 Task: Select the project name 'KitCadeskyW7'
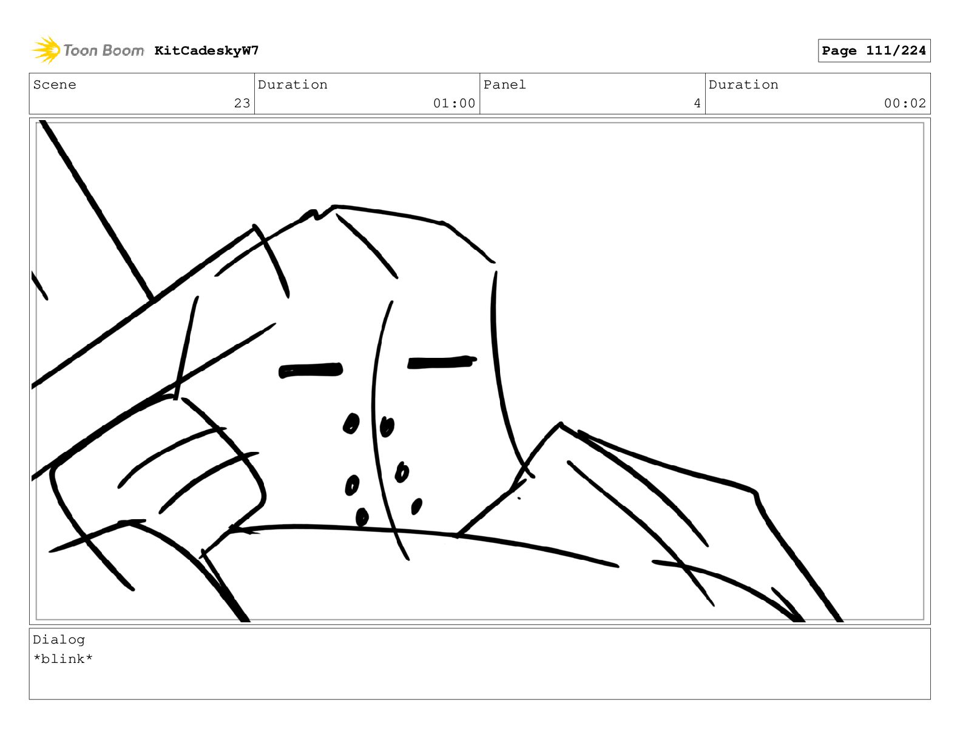(206, 50)
